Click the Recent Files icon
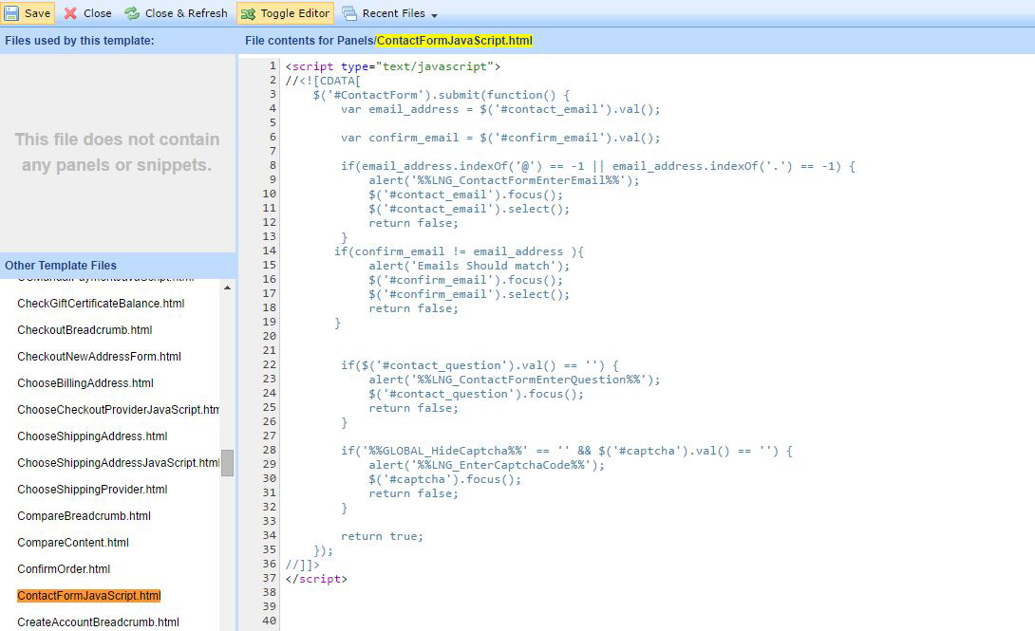Viewport: 1035px width, 631px height. tap(349, 14)
